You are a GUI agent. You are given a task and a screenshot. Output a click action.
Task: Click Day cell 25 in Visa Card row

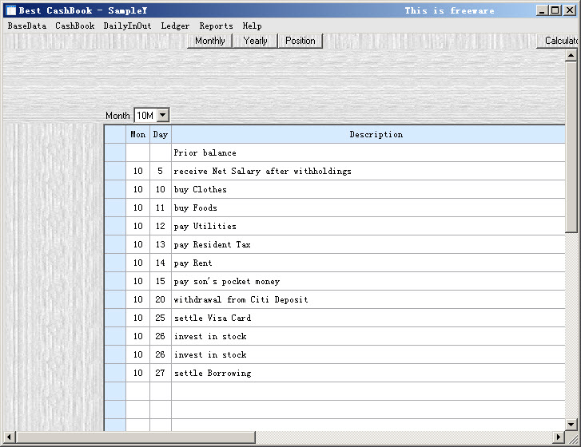[161, 318]
